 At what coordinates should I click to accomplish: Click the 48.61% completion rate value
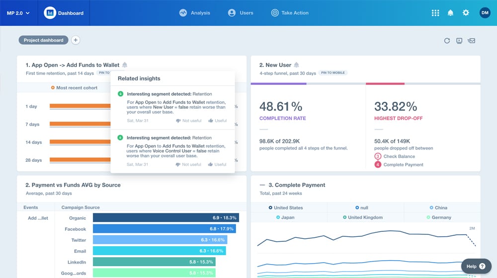click(281, 106)
